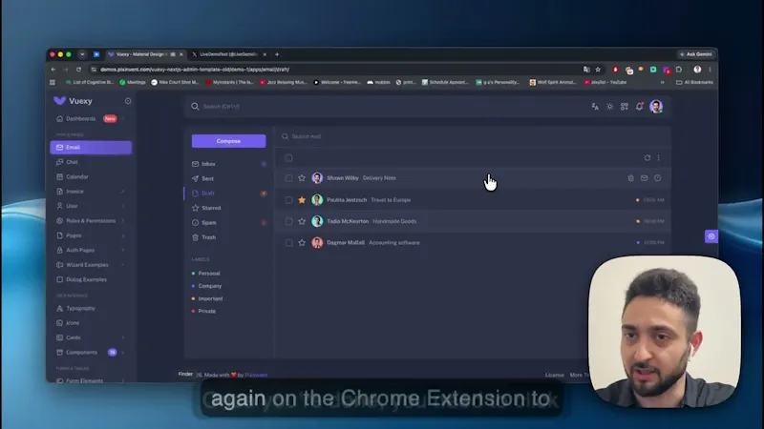Unstar the Paulita Jentzsch email
The height and width of the screenshot is (429, 764).
pos(302,200)
